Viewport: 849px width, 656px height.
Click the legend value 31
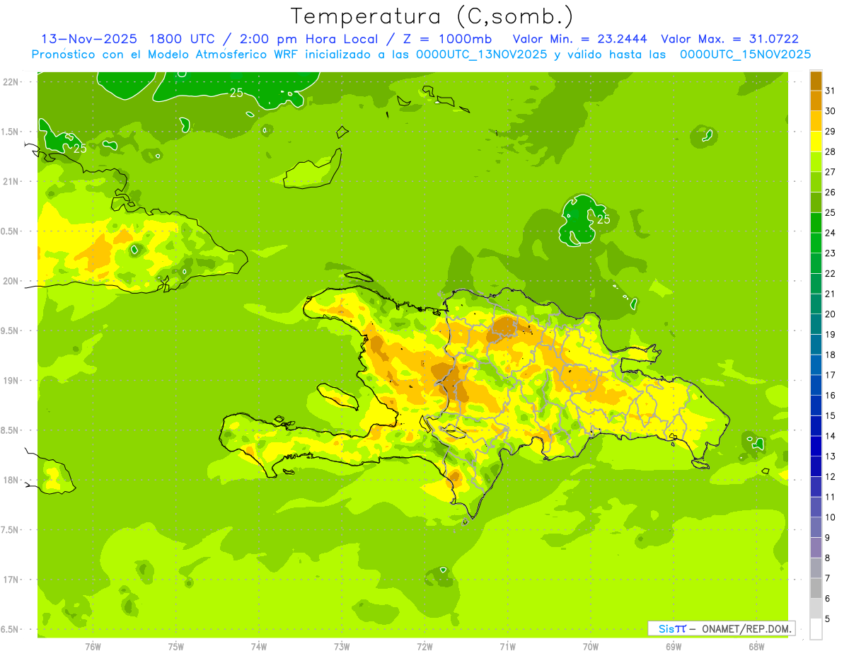click(831, 91)
